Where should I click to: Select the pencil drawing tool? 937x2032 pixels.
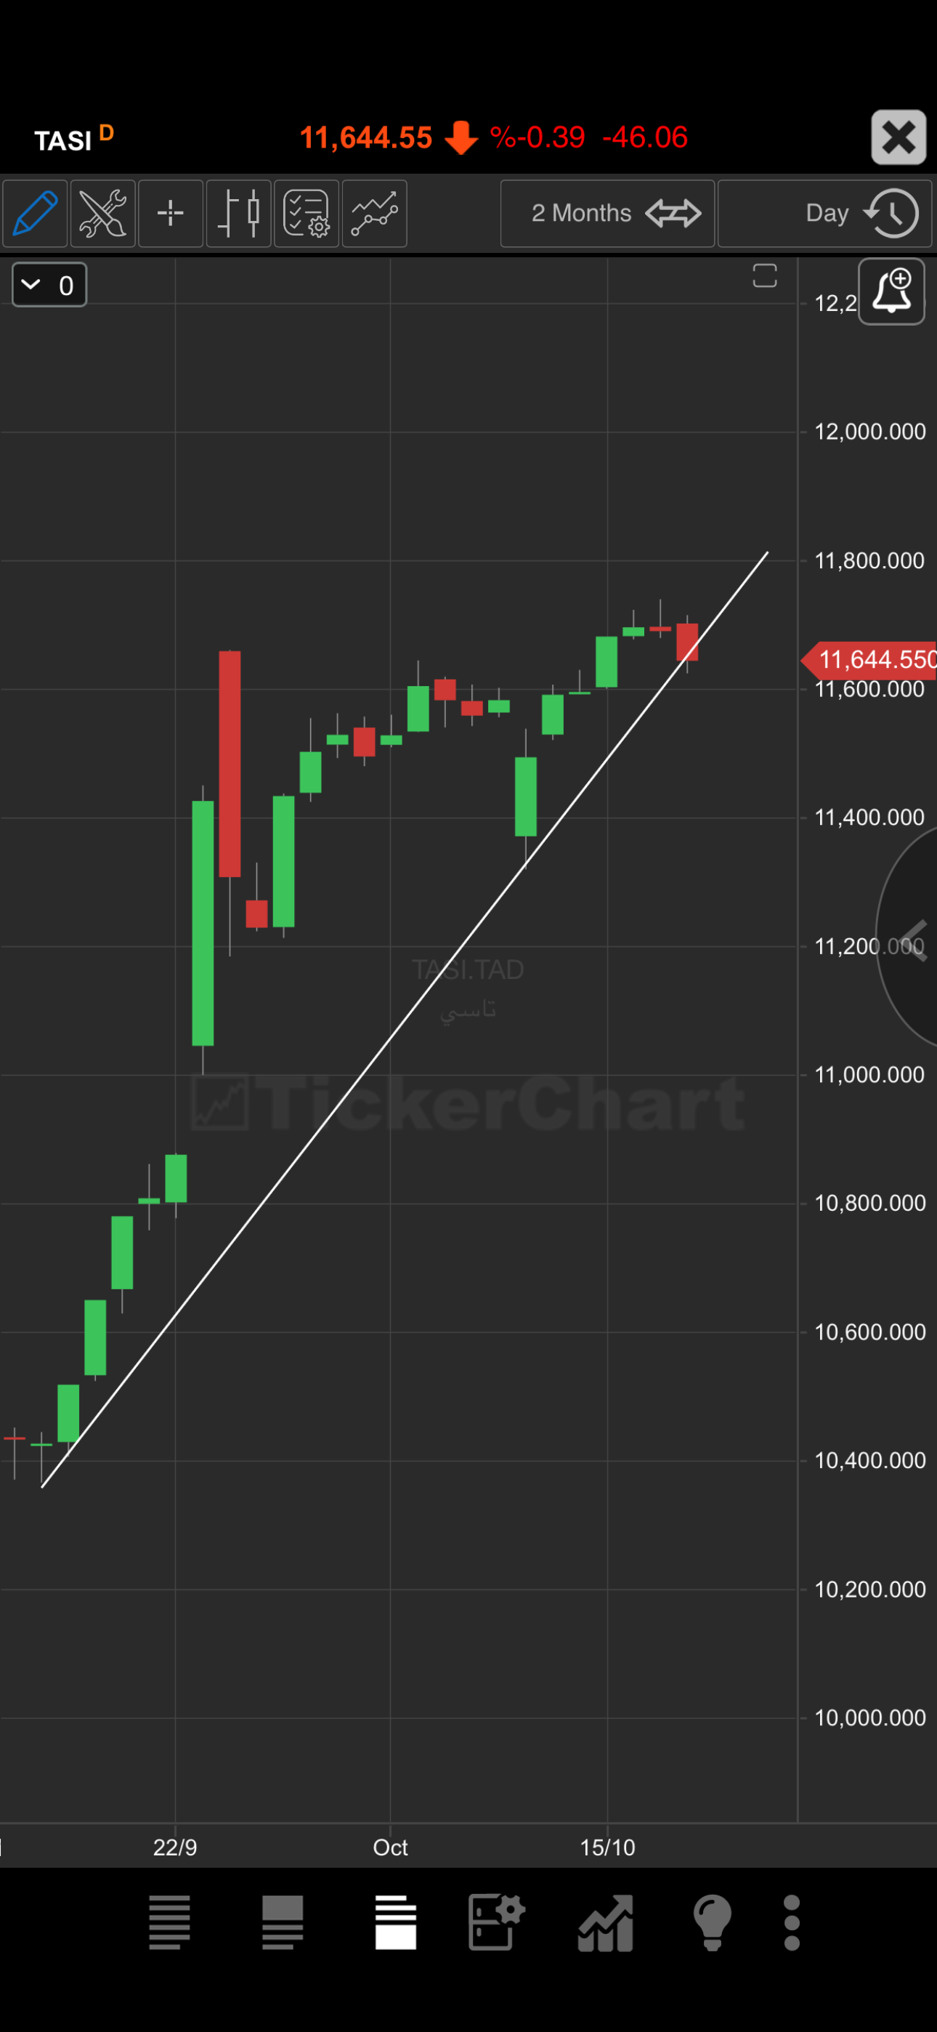coord(35,213)
